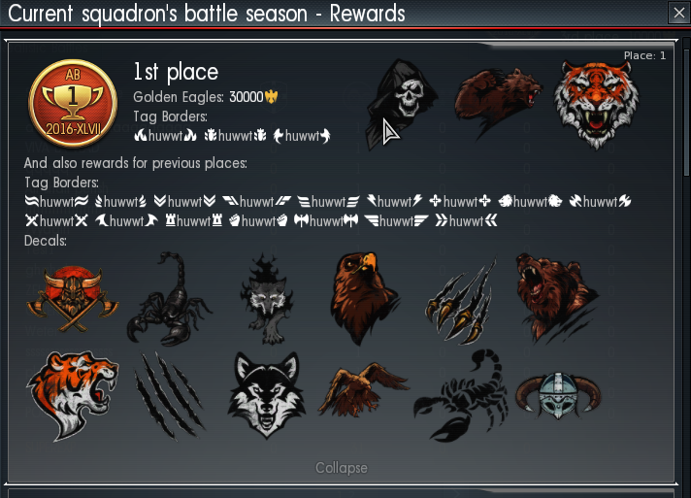Viewport: 691px width, 498px height.
Task: Click the gray wolf bursting through decal
Action: [x=267, y=298]
